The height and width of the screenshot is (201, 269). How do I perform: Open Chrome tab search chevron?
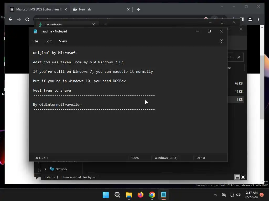click(x=222, y=7)
